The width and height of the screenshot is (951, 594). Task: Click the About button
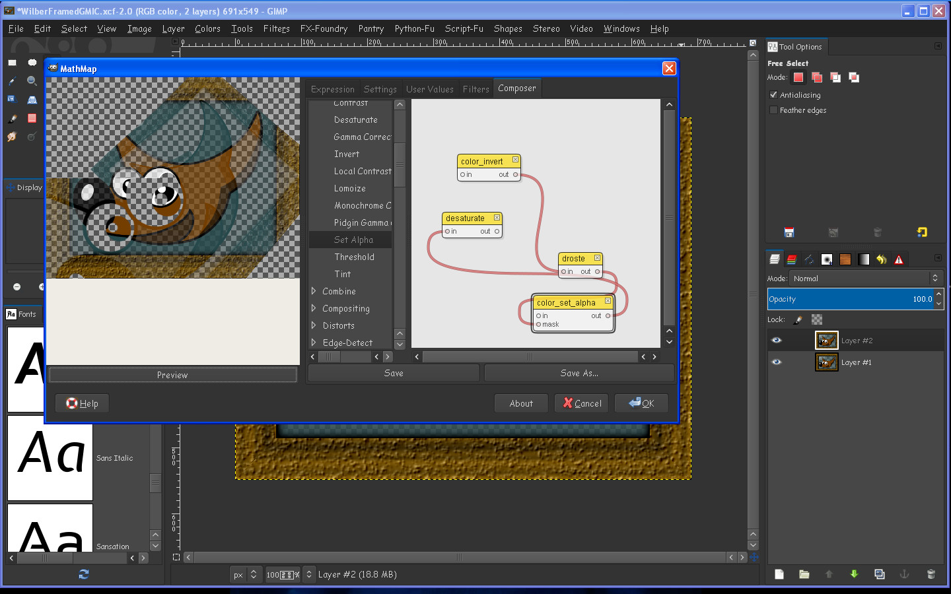click(x=521, y=403)
